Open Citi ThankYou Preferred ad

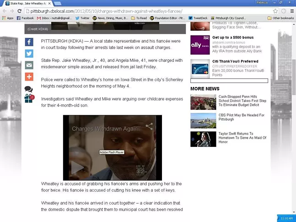[235, 61]
